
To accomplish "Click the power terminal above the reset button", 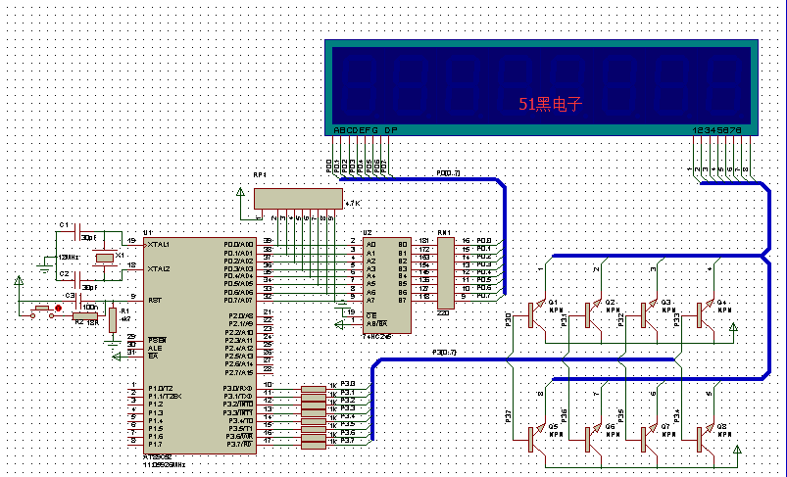I will click(19, 280).
